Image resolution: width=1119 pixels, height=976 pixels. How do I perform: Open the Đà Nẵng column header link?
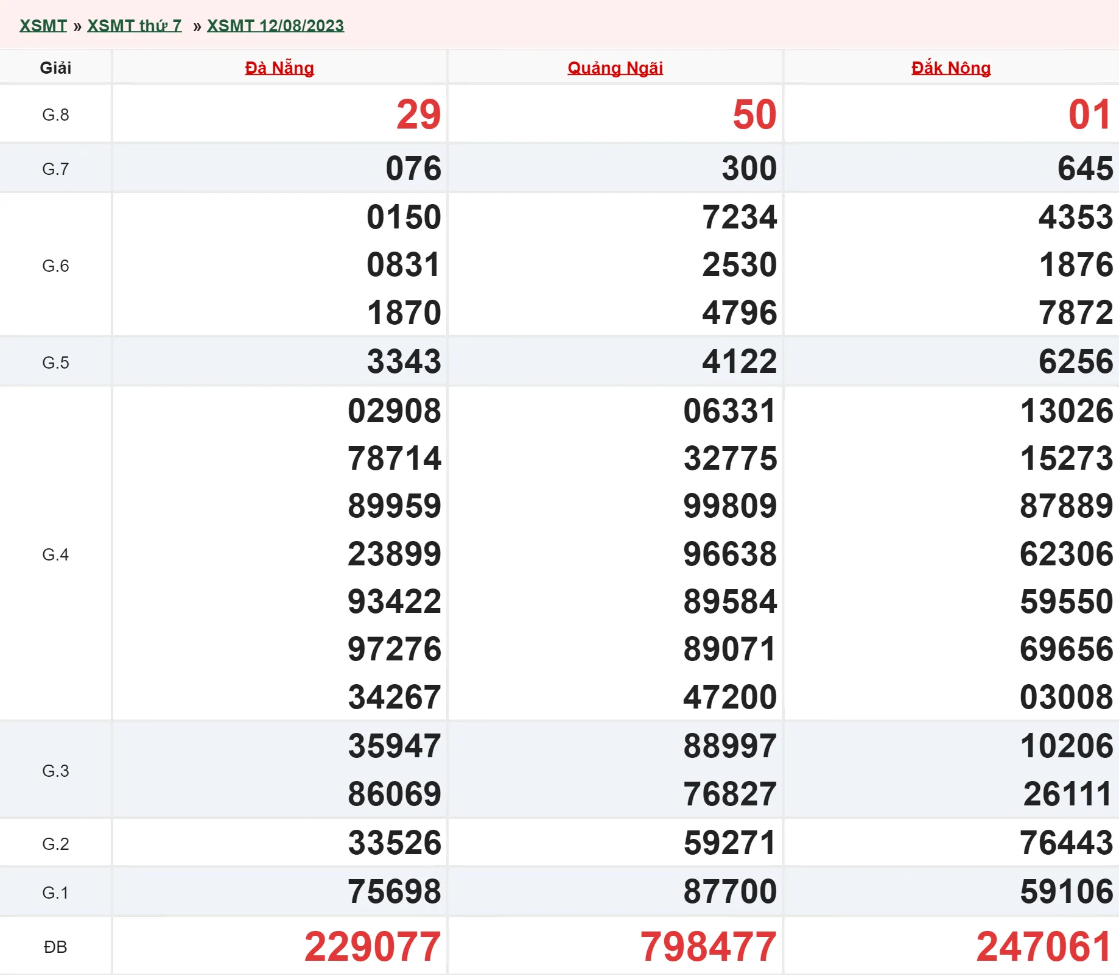pos(279,68)
